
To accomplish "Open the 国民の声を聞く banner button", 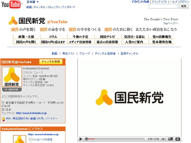I will pos(26,42).
